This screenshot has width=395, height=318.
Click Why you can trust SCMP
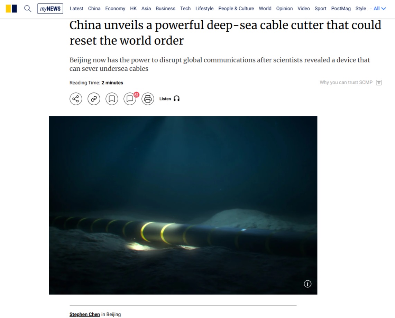click(346, 83)
